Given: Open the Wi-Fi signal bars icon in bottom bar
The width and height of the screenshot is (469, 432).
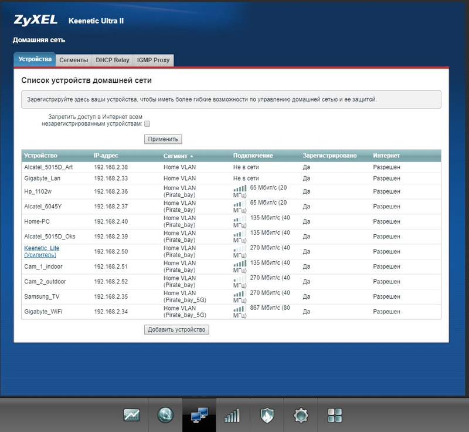Looking at the screenshot, I should (232, 416).
